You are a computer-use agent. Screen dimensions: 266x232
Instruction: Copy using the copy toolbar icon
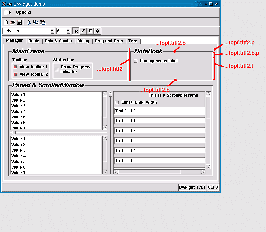click(36, 22)
